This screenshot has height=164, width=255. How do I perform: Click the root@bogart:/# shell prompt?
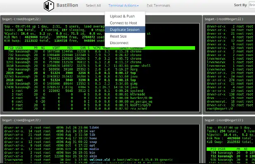coord(220,108)
